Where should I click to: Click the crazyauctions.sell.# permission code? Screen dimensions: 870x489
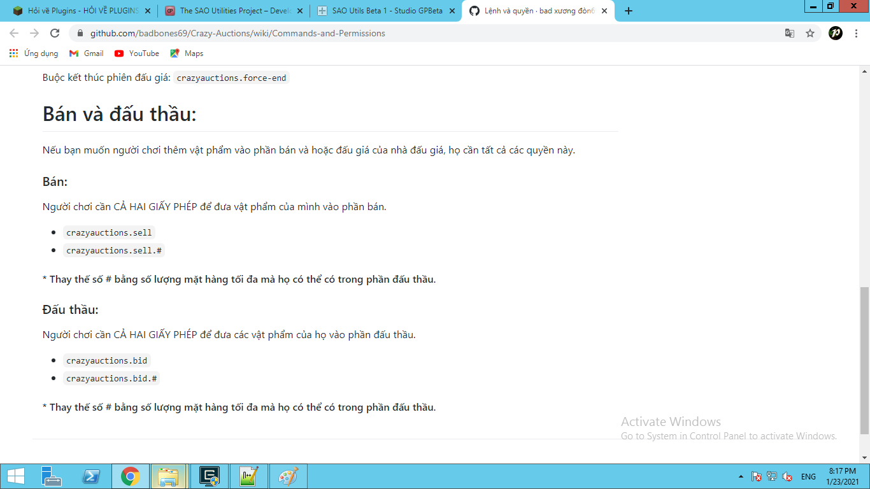click(x=114, y=250)
